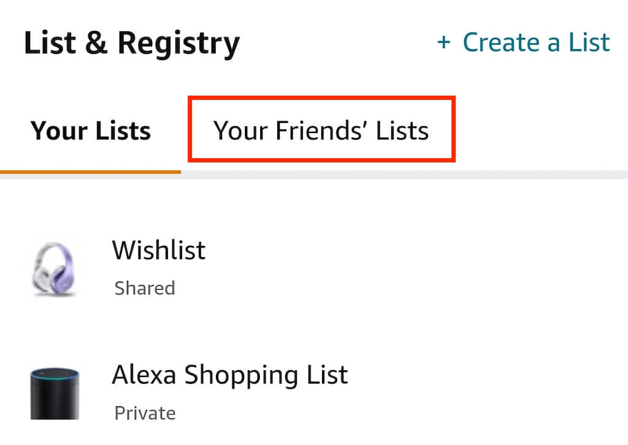Click the Private status under Alexa list

click(145, 413)
